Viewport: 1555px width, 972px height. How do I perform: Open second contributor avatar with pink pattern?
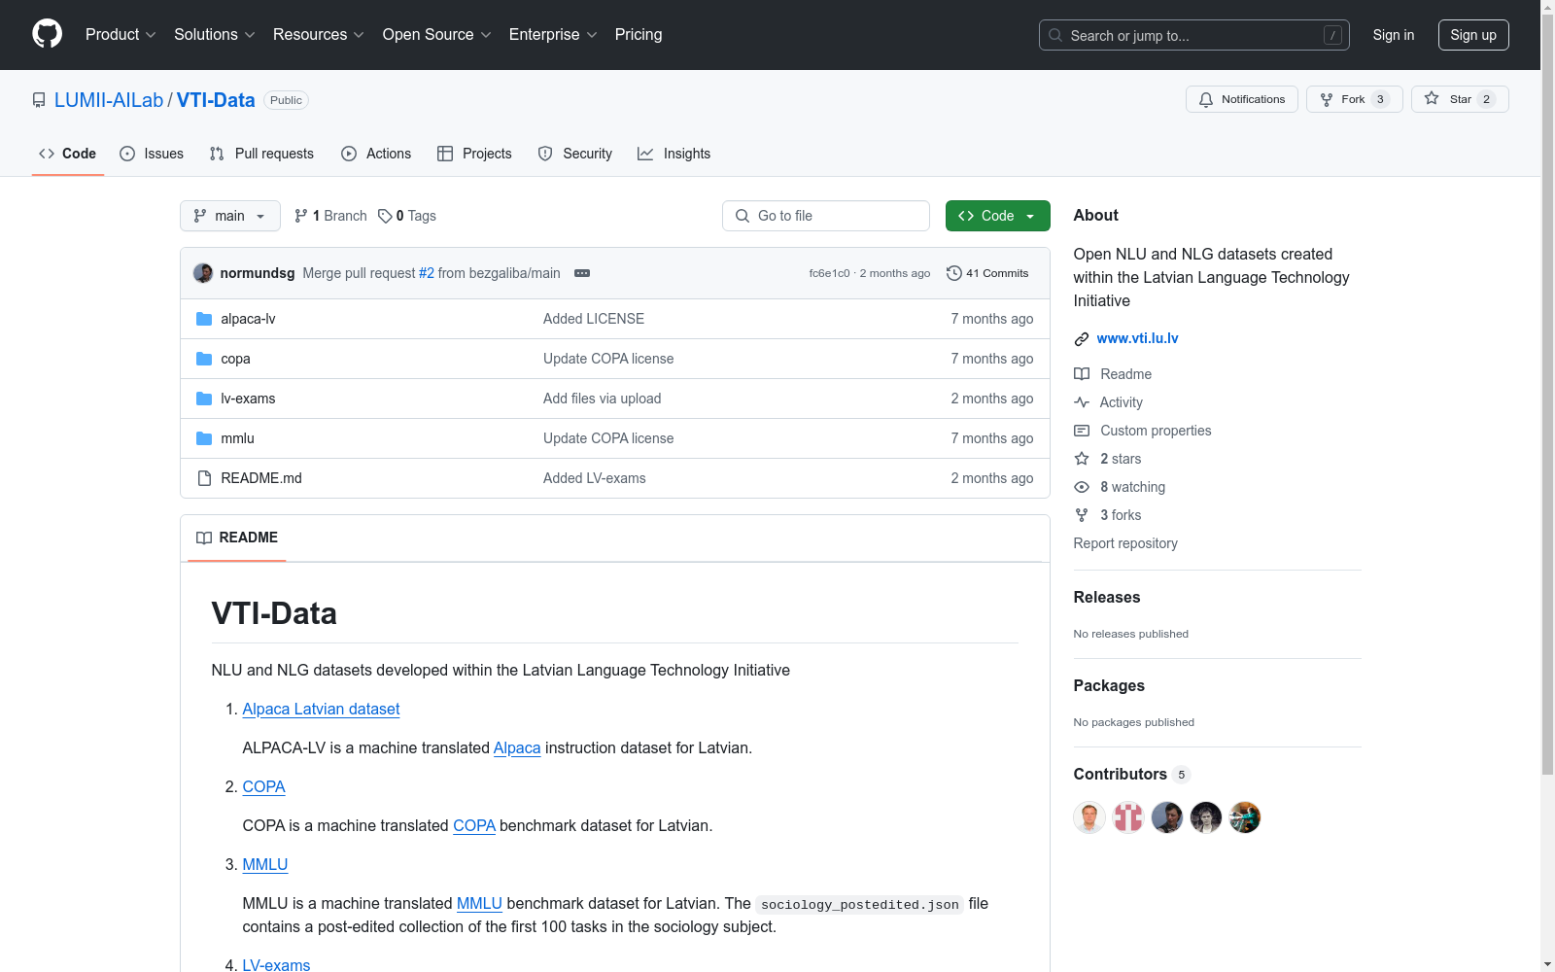point(1128,817)
